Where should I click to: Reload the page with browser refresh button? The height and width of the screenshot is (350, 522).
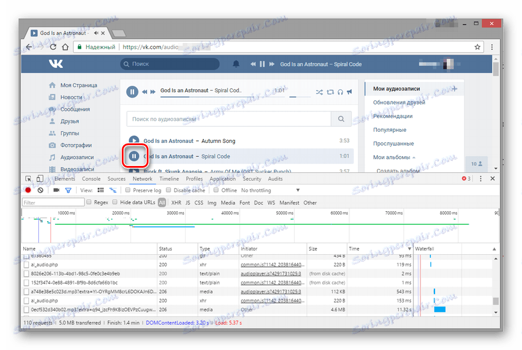(x=53, y=47)
